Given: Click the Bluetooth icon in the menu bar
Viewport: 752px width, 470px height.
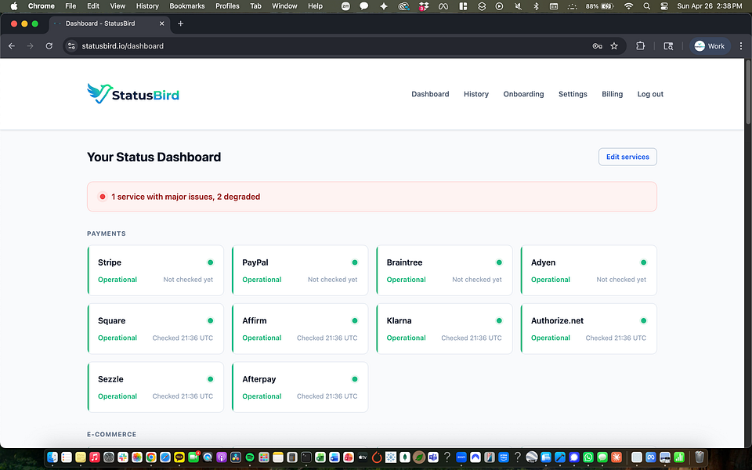Looking at the screenshot, I should [x=536, y=6].
